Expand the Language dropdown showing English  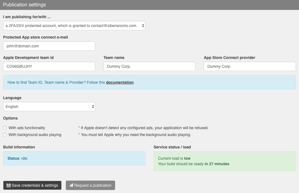(49, 107)
